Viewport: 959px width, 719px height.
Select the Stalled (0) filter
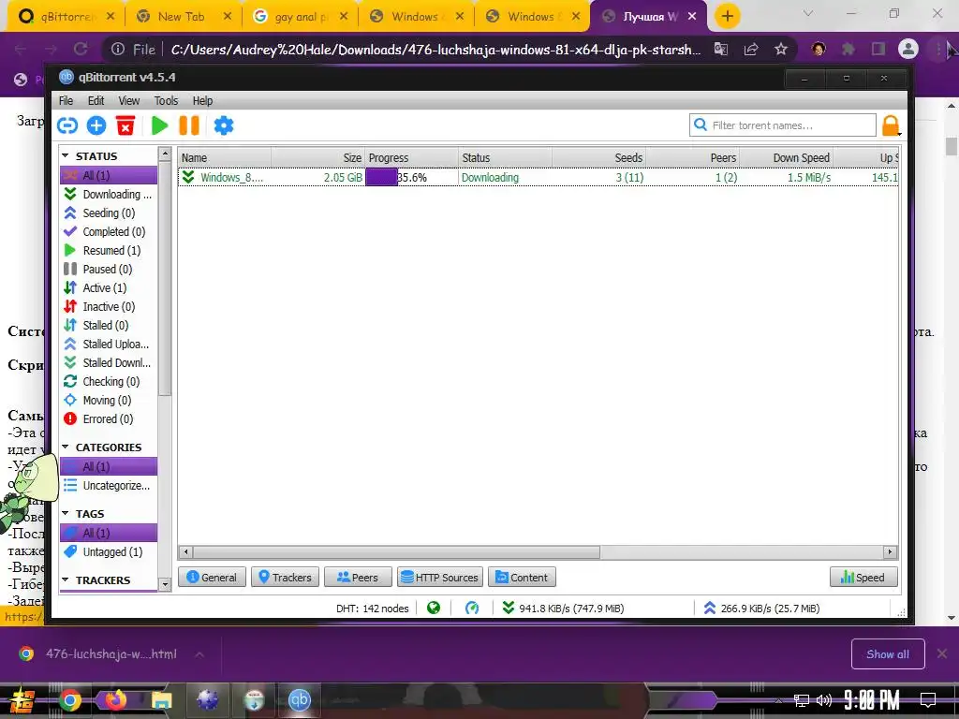click(109, 325)
